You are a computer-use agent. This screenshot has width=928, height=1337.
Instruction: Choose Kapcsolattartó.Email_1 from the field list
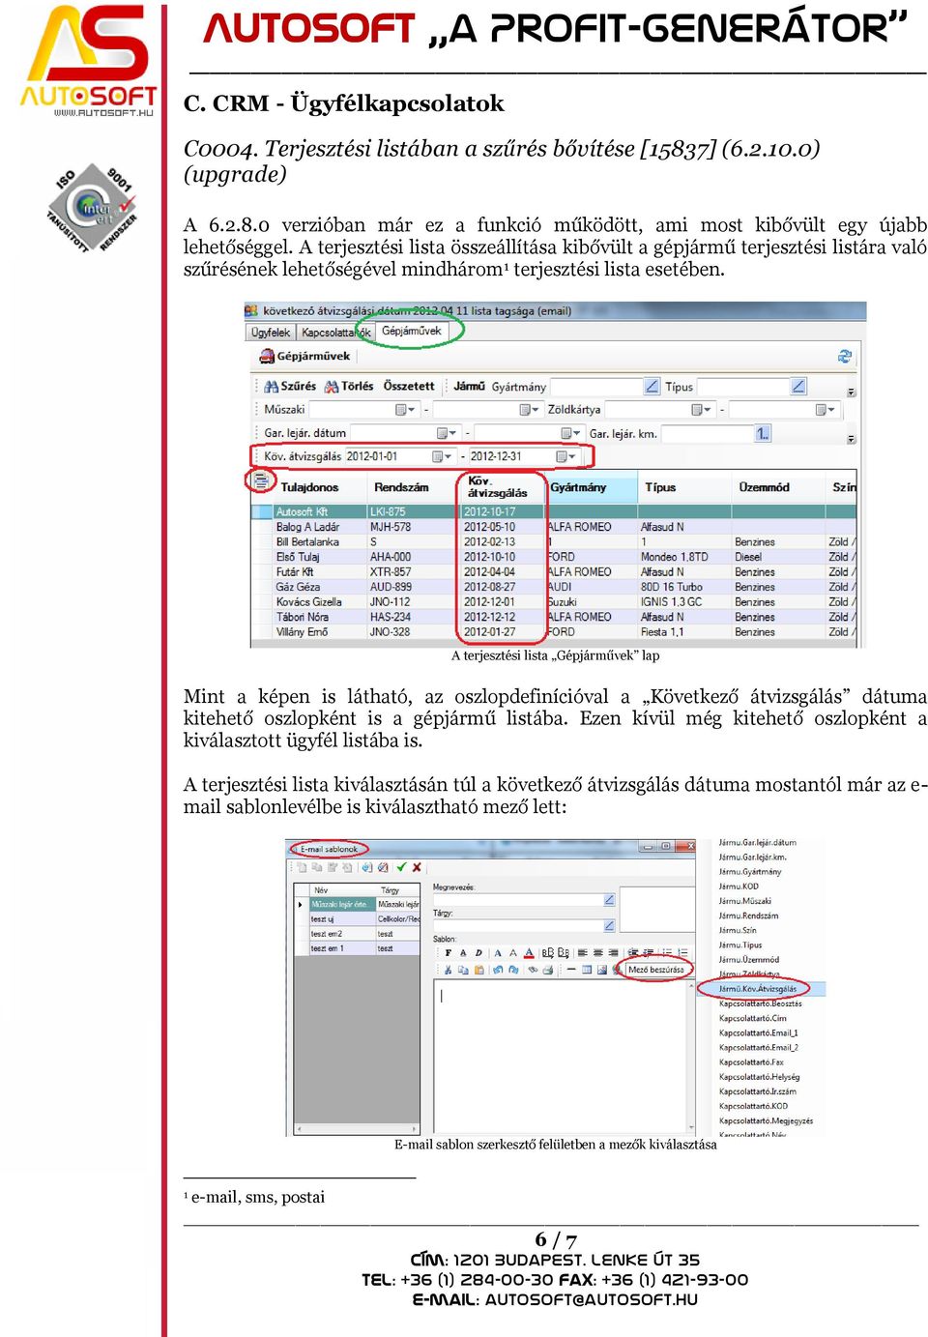click(x=759, y=1033)
